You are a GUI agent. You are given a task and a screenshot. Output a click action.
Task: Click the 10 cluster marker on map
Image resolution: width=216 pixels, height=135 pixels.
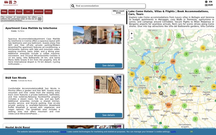click(x=147, y=79)
